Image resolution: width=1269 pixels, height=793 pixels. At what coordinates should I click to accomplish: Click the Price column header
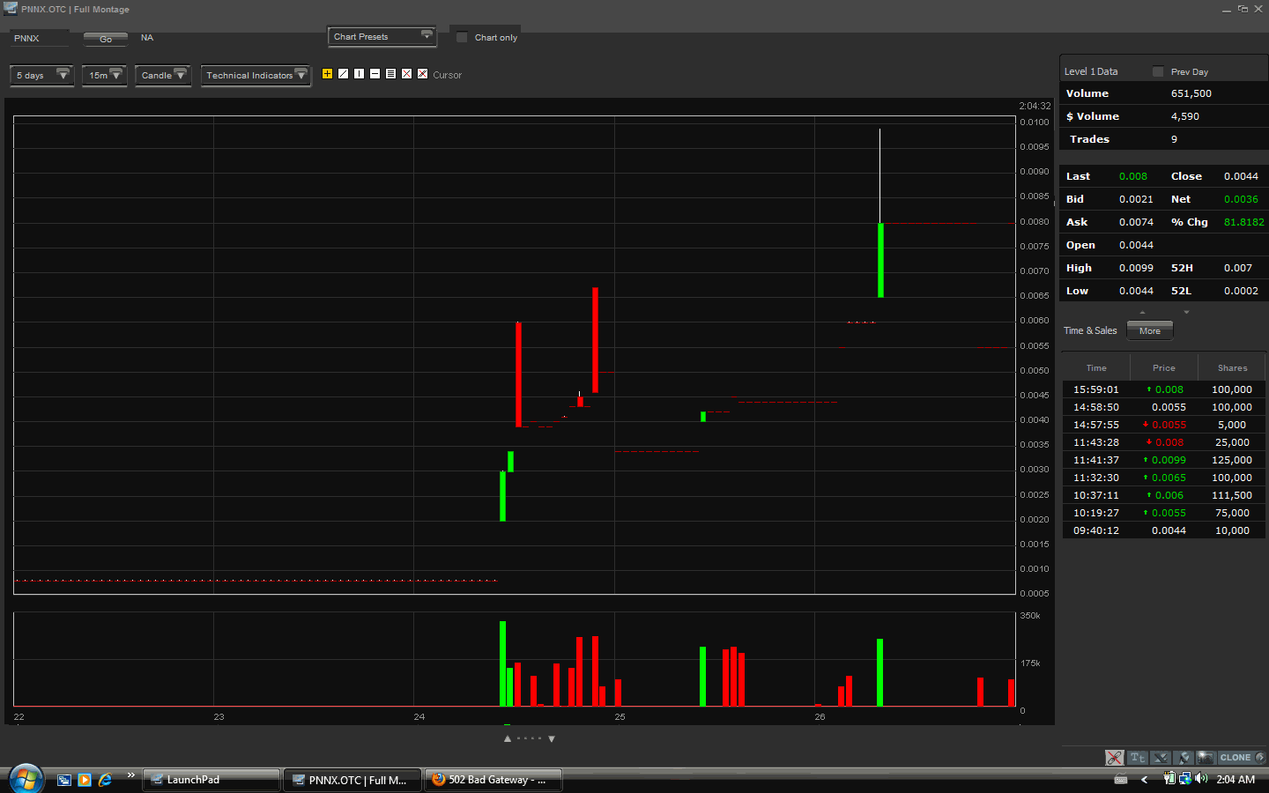(1164, 367)
